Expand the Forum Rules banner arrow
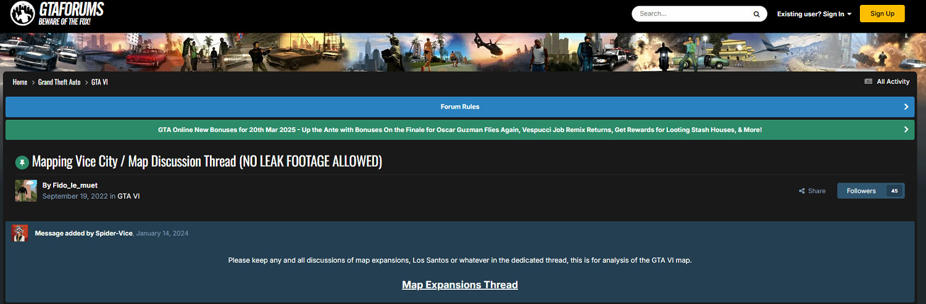 (x=906, y=107)
